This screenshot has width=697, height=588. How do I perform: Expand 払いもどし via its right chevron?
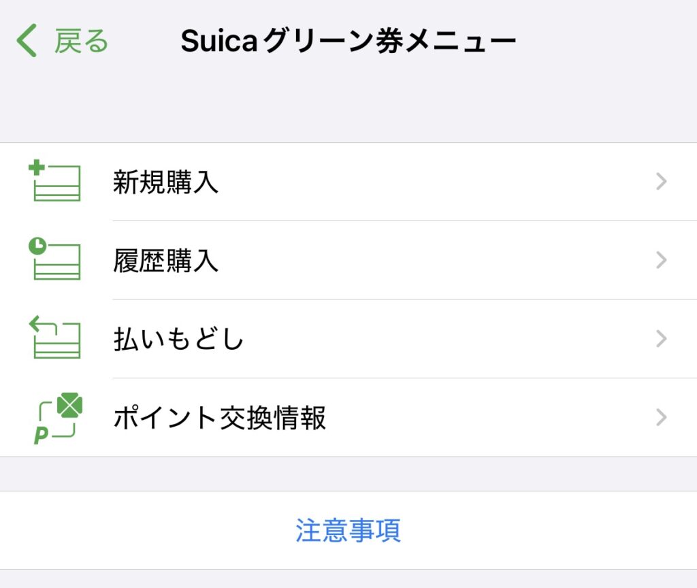point(662,339)
